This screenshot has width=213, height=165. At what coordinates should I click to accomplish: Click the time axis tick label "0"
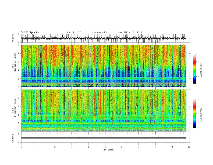[x=21, y=147]
